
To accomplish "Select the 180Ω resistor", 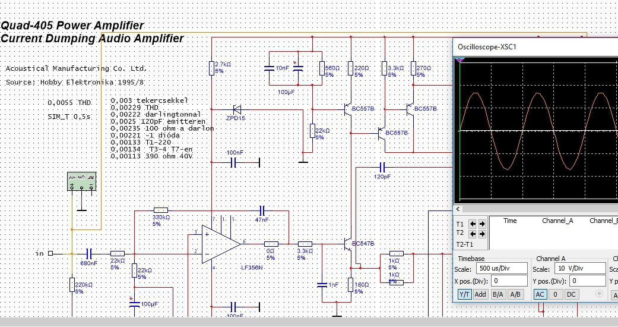I will (351, 285).
